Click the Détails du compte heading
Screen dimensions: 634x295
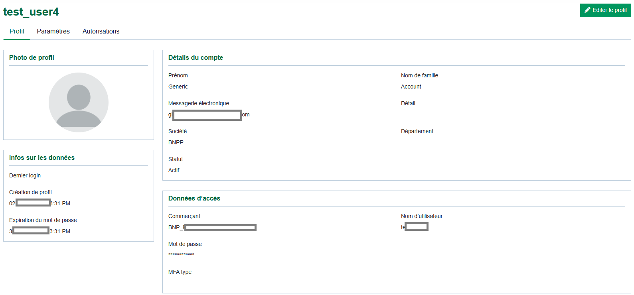click(x=196, y=57)
